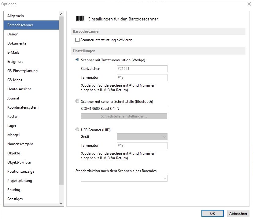Select Objekte in the sidebar list
Screen dimensions: 254x220
point(31,153)
